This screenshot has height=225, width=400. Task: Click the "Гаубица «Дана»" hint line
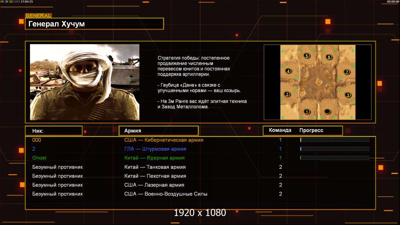coord(199,88)
